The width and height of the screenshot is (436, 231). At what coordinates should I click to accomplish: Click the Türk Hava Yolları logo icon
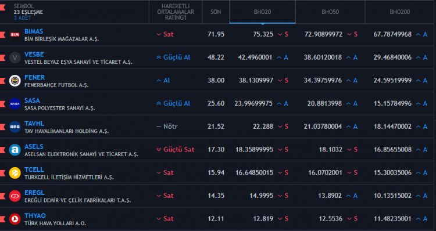[x=15, y=219]
